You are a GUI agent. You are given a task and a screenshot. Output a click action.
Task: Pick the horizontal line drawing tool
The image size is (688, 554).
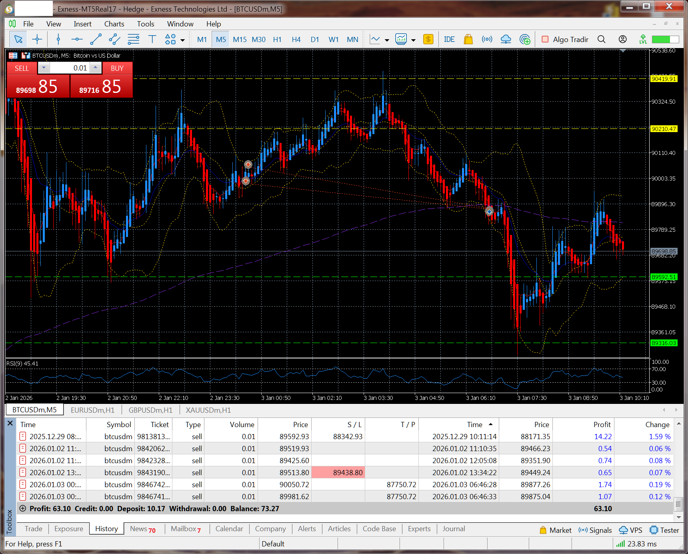(x=77, y=39)
